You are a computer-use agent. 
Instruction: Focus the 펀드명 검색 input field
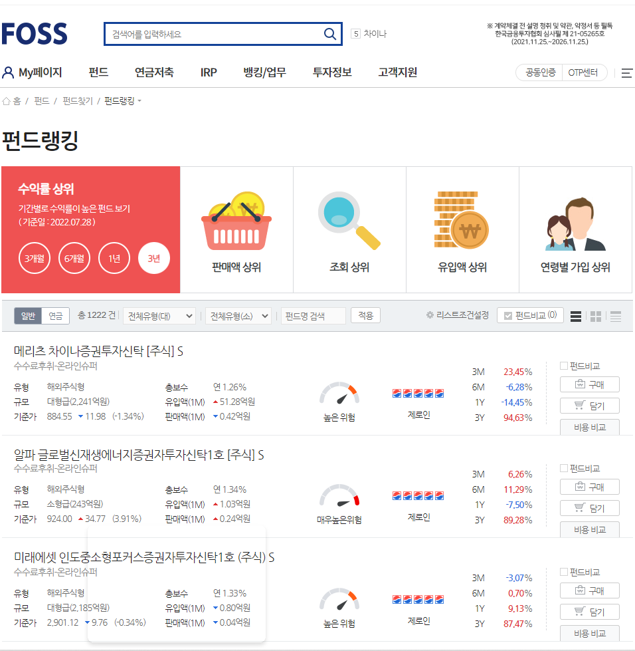click(313, 316)
